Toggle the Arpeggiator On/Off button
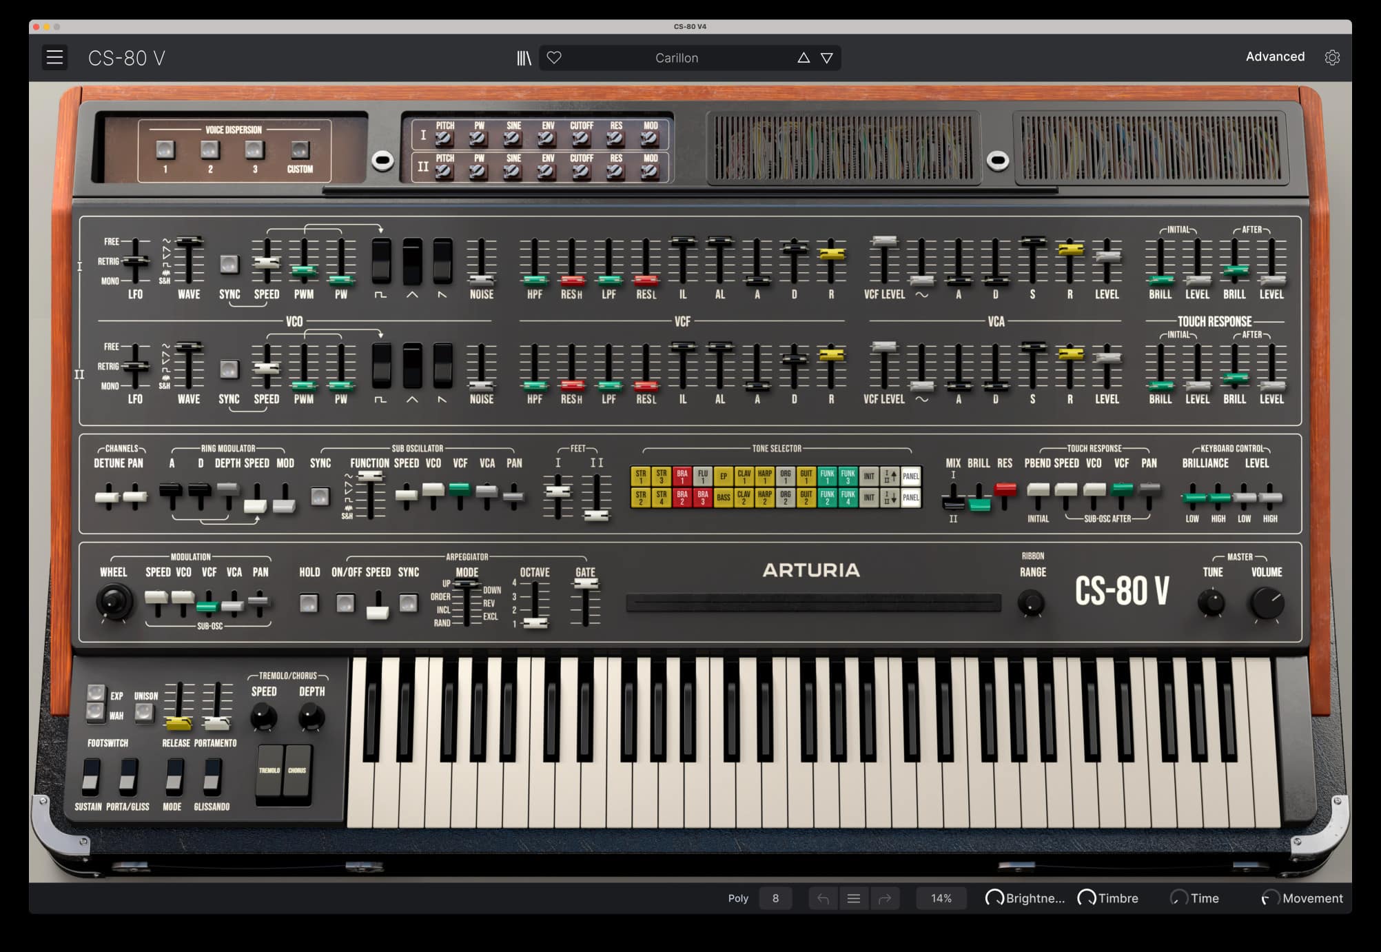 click(345, 603)
